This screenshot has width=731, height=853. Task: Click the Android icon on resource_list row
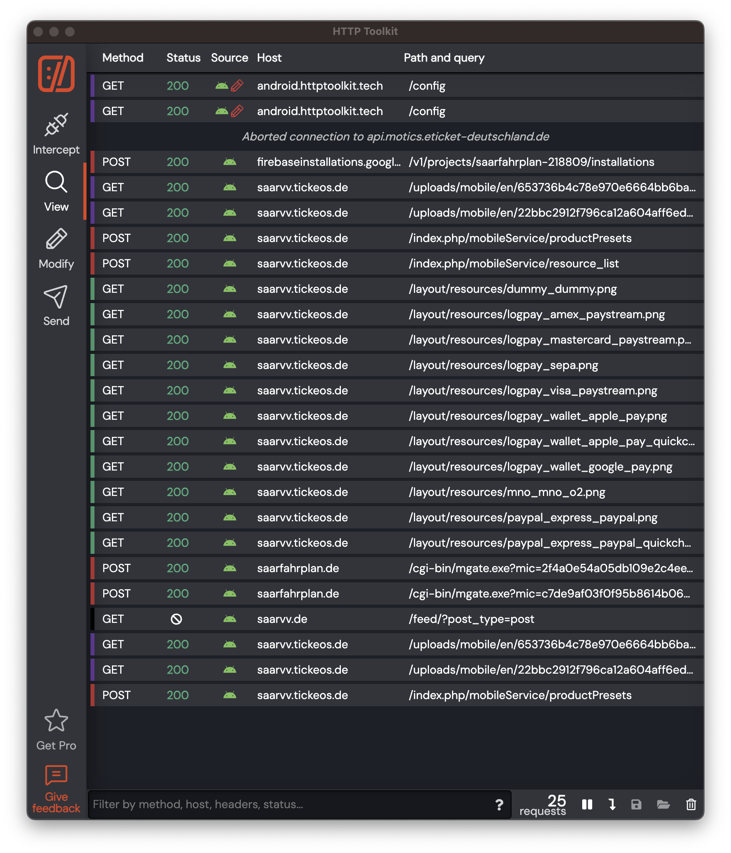click(230, 263)
